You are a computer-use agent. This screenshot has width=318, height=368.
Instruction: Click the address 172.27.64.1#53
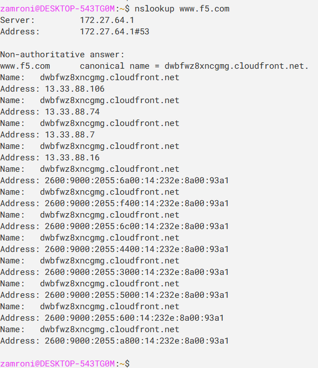click(114, 32)
